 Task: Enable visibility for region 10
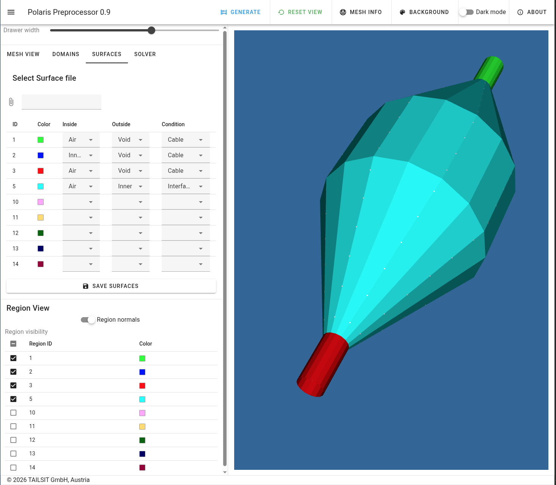click(13, 413)
